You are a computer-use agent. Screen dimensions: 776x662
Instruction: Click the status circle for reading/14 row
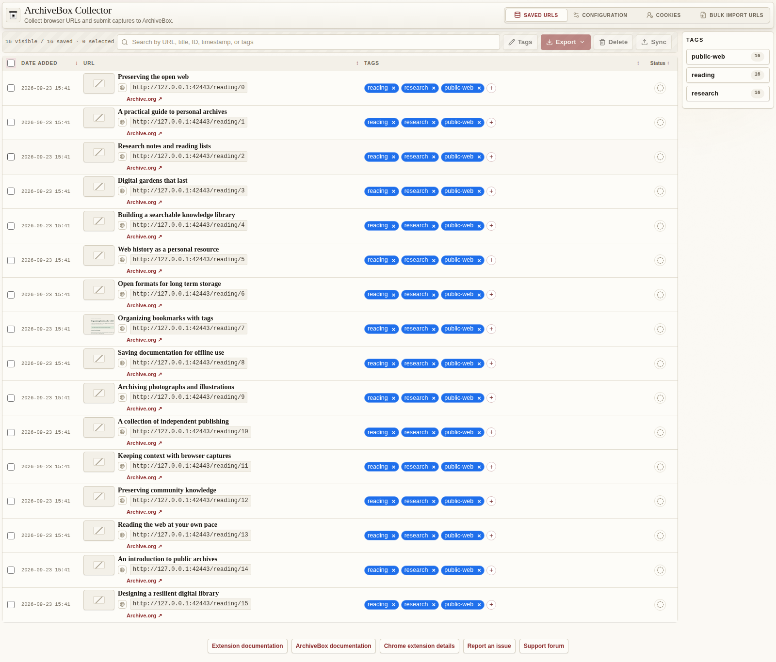coord(660,570)
